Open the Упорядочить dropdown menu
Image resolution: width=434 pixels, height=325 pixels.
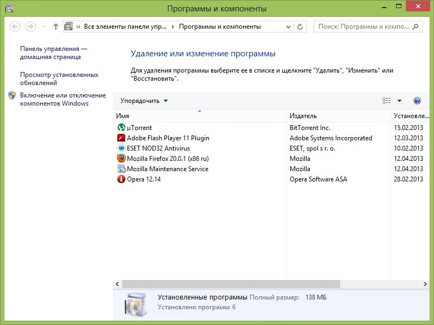pyautogui.click(x=144, y=101)
